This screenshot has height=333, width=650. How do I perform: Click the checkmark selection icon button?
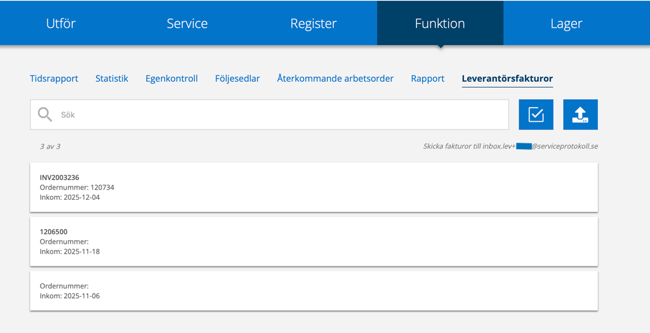coord(536,115)
